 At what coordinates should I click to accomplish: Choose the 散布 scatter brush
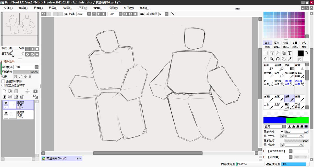pos(268,67)
